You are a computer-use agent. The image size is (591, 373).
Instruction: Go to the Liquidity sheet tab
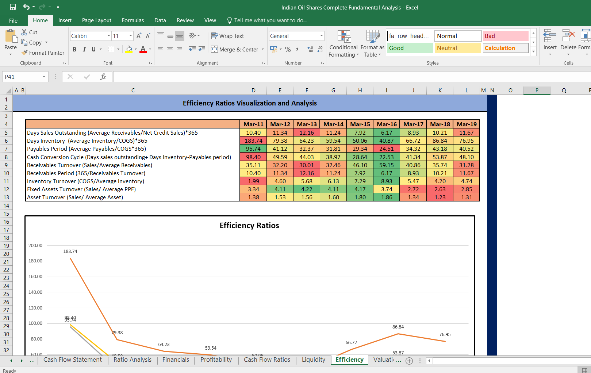click(x=314, y=360)
